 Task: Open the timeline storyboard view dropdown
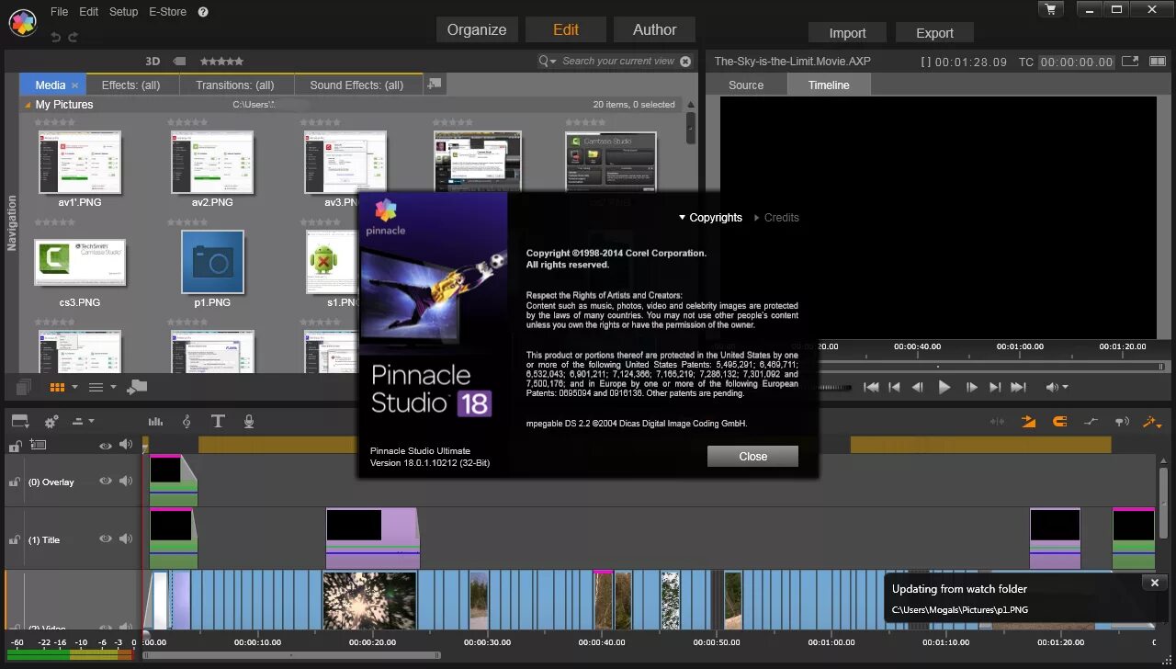(21, 421)
